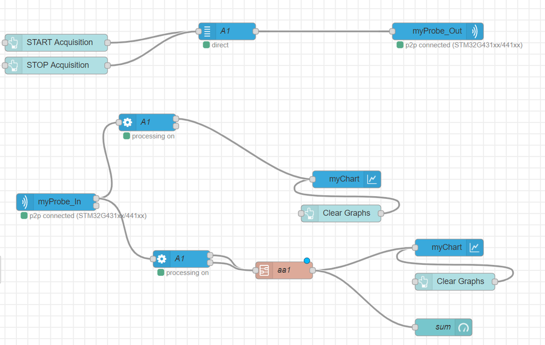Image resolution: width=545 pixels, height=345 pixels.
Task: Click the left trigger button of START Acquisition
Action: click(4, 43)
